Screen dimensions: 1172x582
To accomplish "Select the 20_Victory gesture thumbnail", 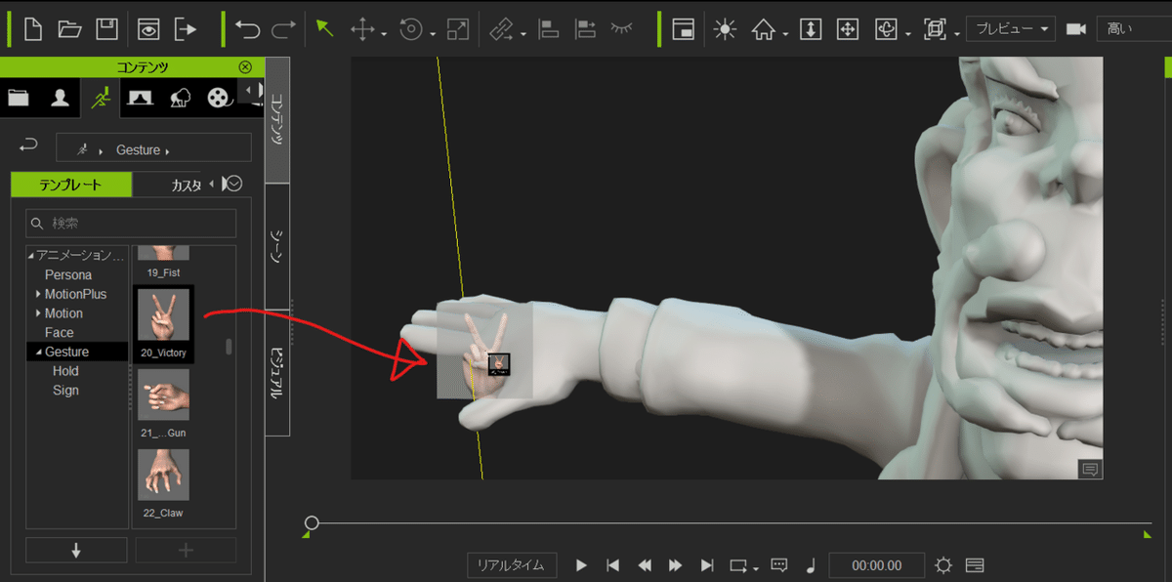I will pyautogui.click(x=163, y=323).
